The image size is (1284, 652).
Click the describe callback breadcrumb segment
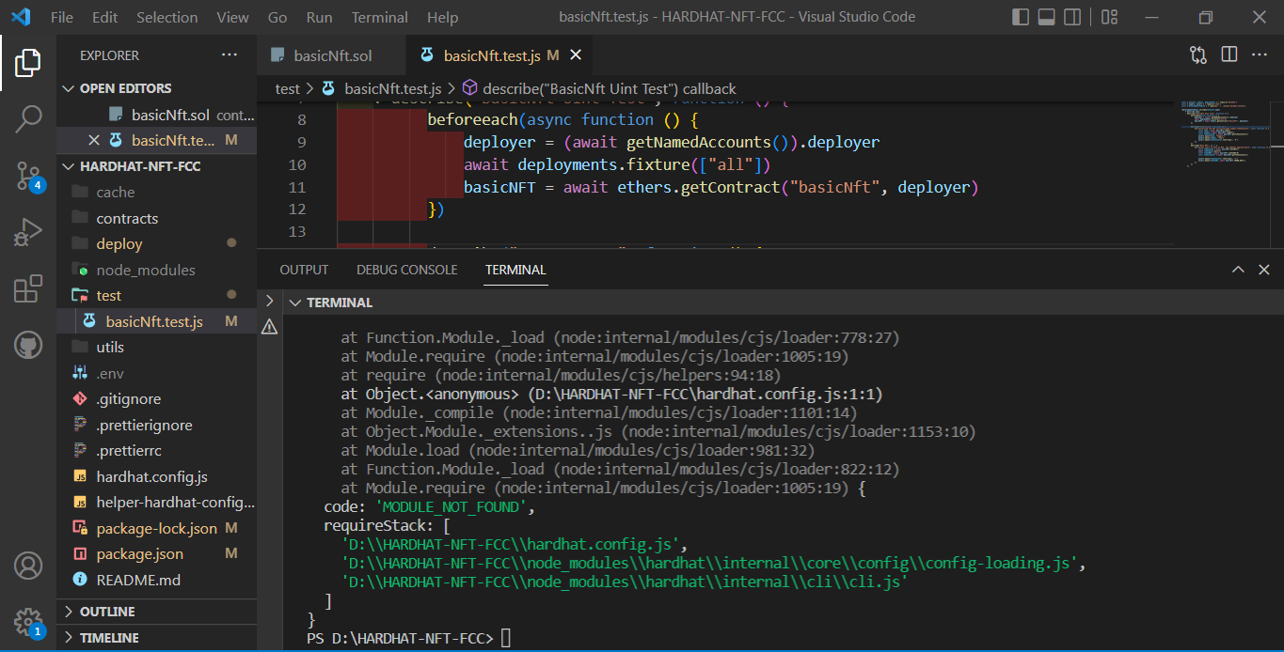pyautogui.click(x=610, y=88)
